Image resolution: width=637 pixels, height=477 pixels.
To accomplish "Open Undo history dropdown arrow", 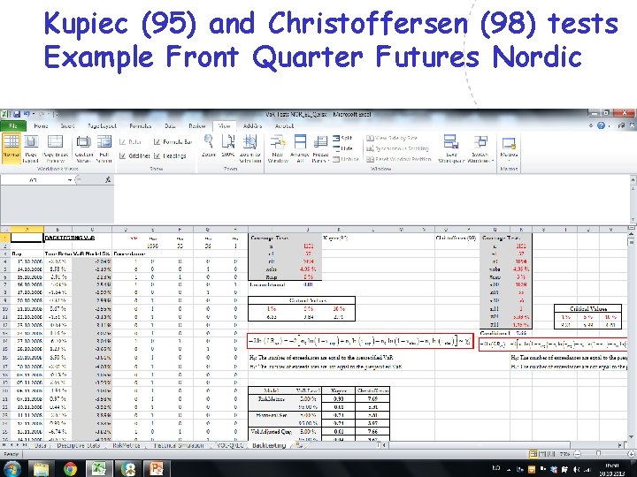I will [x=34, y=114].
